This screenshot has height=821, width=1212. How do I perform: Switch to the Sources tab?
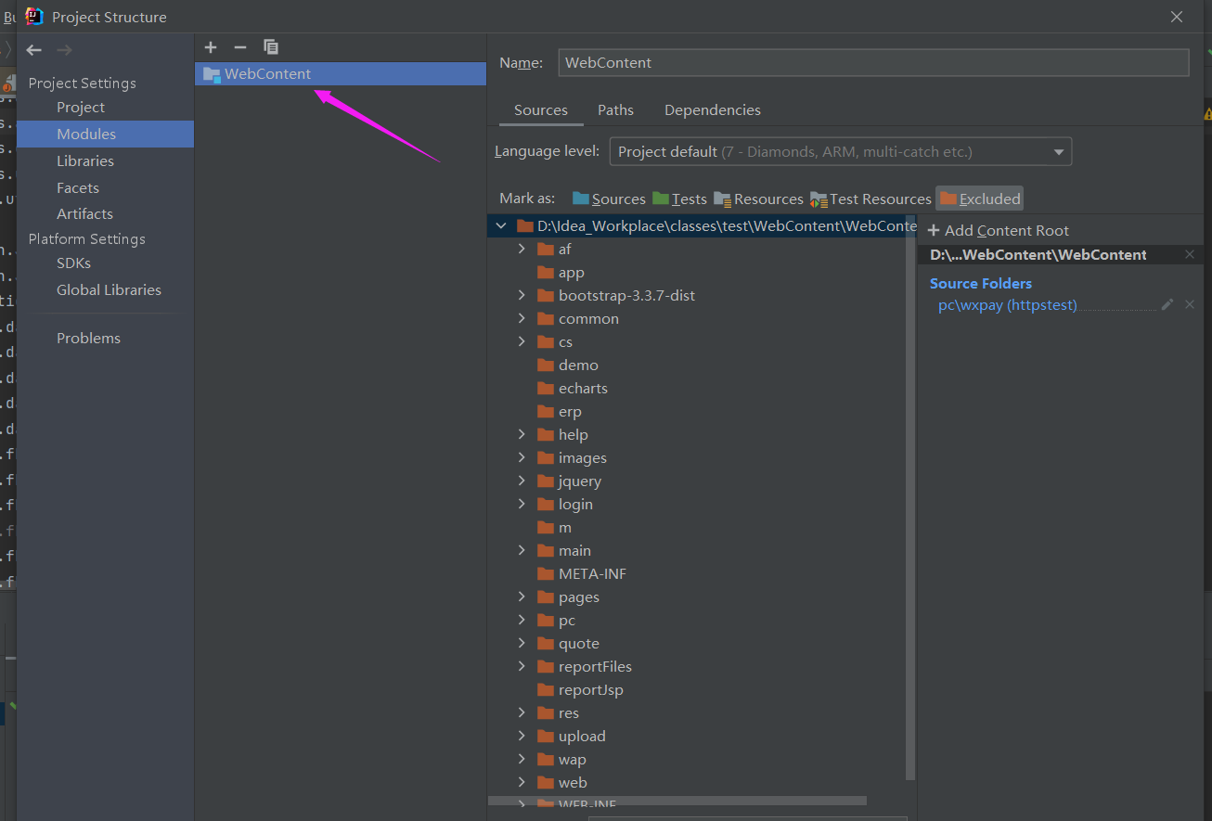pyautogui.click(x=541, y=109)
